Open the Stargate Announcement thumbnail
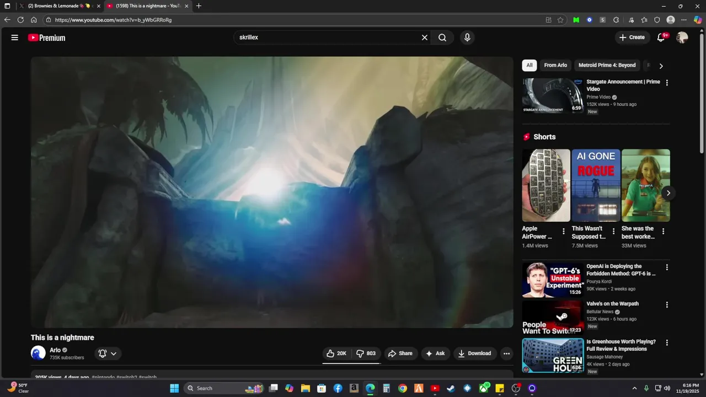This screenshot has height=397, width=706. (x=553, y=95)
